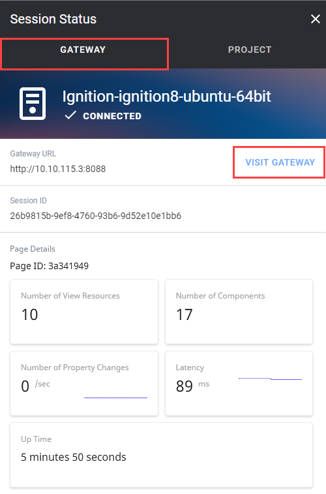Screen dimensions: 326x494
Task: Click the Ignition-ignition8-ubuntu-64bit gateway name
Action: tap(166, 96)
